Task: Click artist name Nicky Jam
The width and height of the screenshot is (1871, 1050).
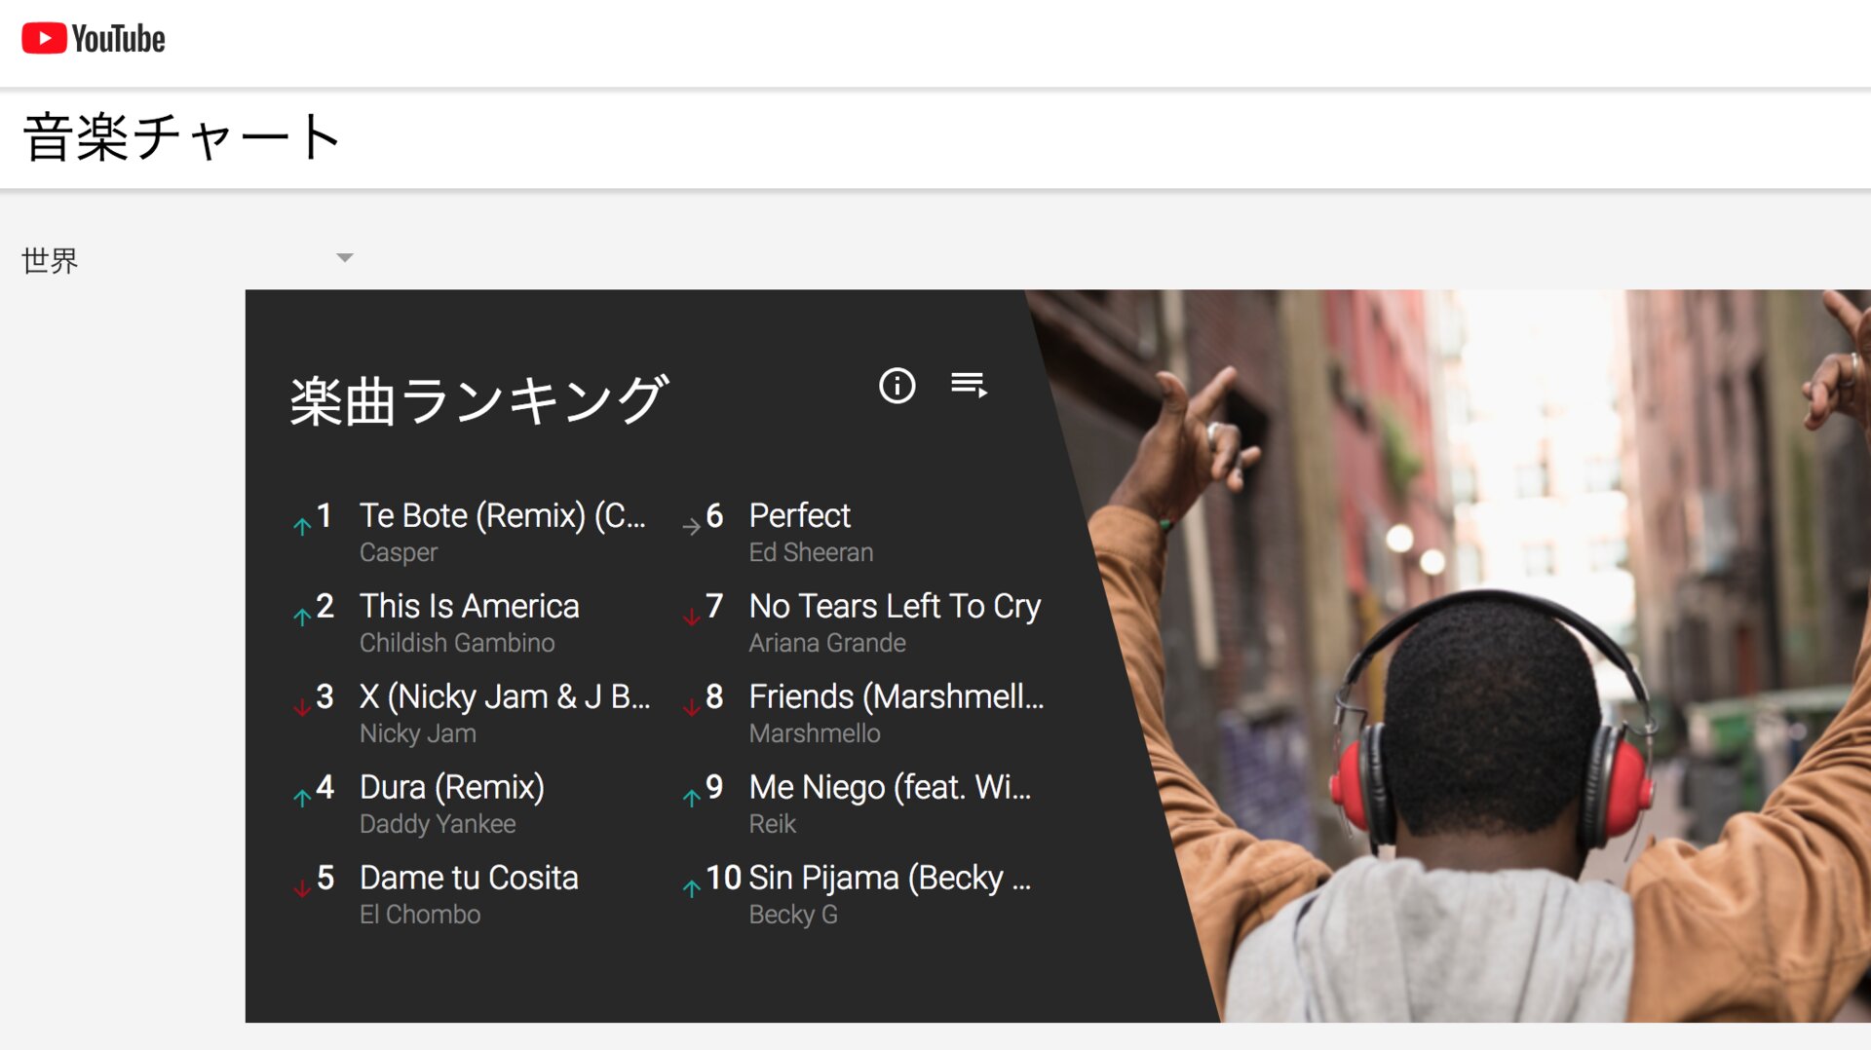Action: point(418,733)
